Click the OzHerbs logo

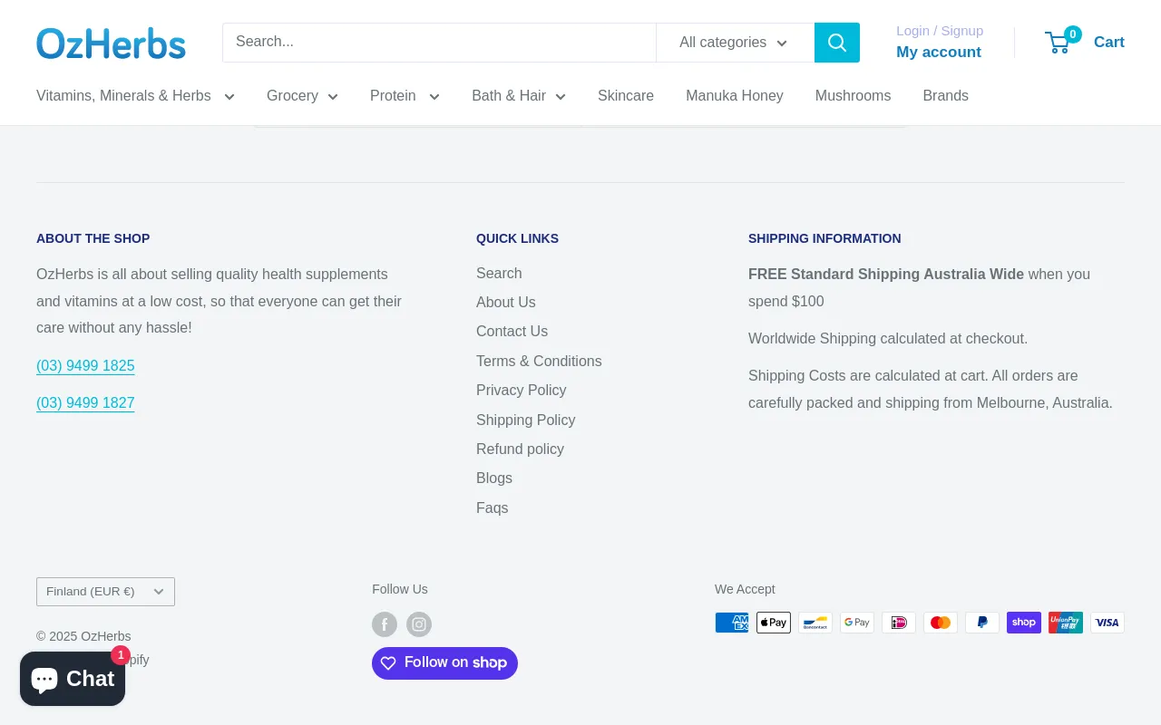pos(111,43)
